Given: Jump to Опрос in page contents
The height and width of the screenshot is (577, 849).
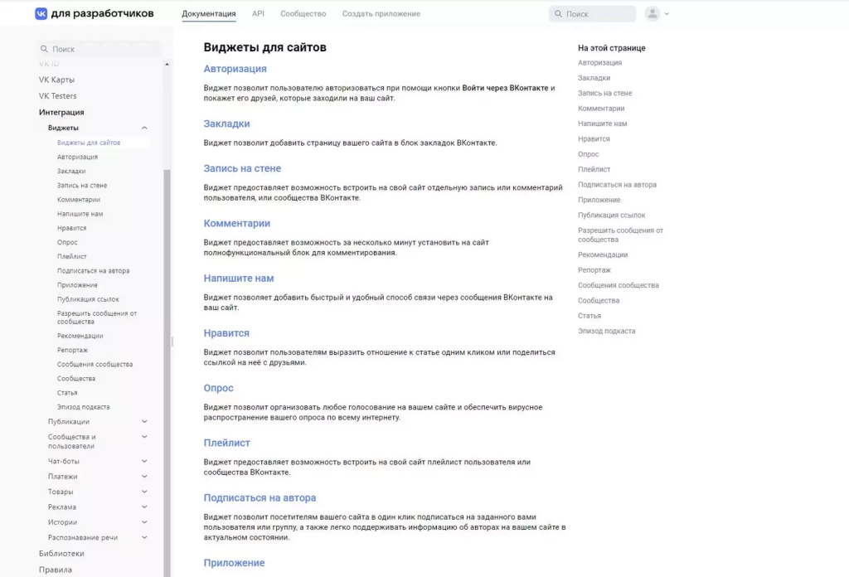Looking at the screenshot, I should click(589, 154).
